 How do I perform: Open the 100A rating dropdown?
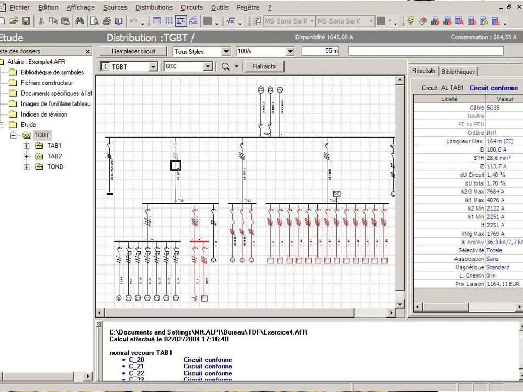click(x=290, y=51)
